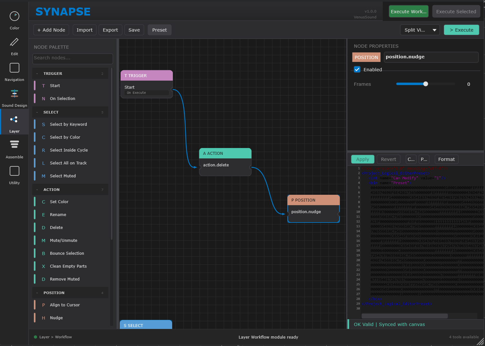This screenshot has height=346, width=485.
Task: Pick the Align to Cursor node
Action: [71, 305]
